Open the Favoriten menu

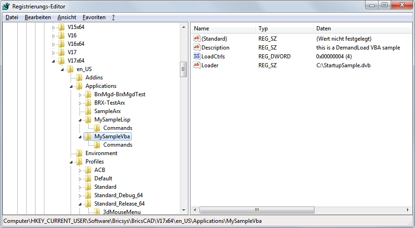click(x=94, y=17)
